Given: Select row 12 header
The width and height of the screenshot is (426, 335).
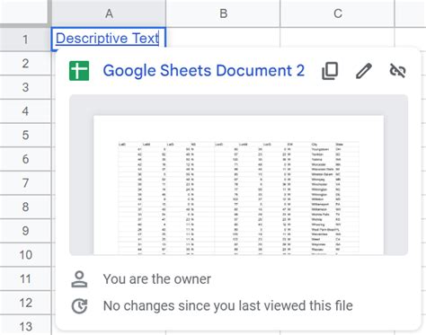Looking at the screenshot, I should click(25, 303).
